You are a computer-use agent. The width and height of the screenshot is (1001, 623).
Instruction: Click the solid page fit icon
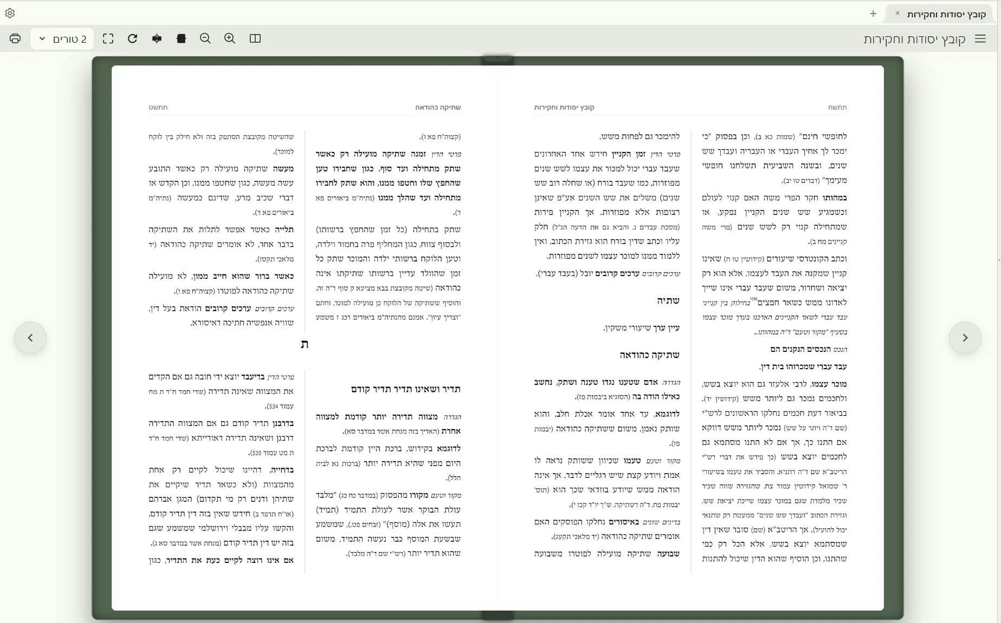tap(182, 38)
